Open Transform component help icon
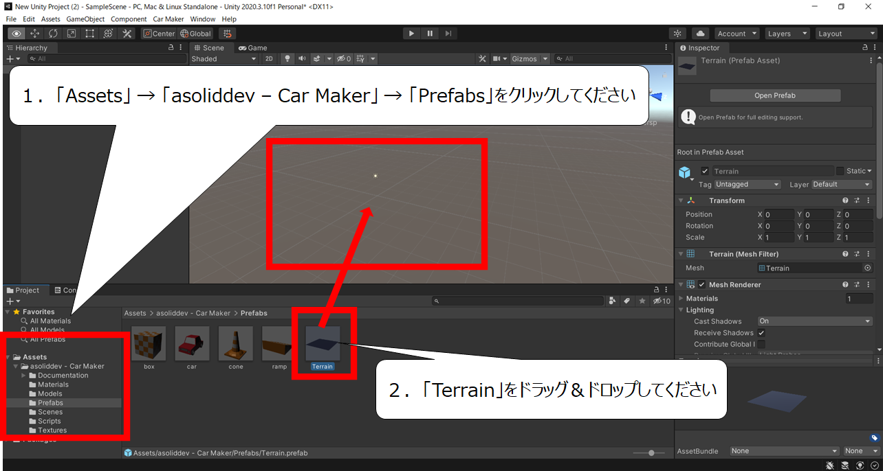The width and height of the screenshot is (883, 471). 846,200
